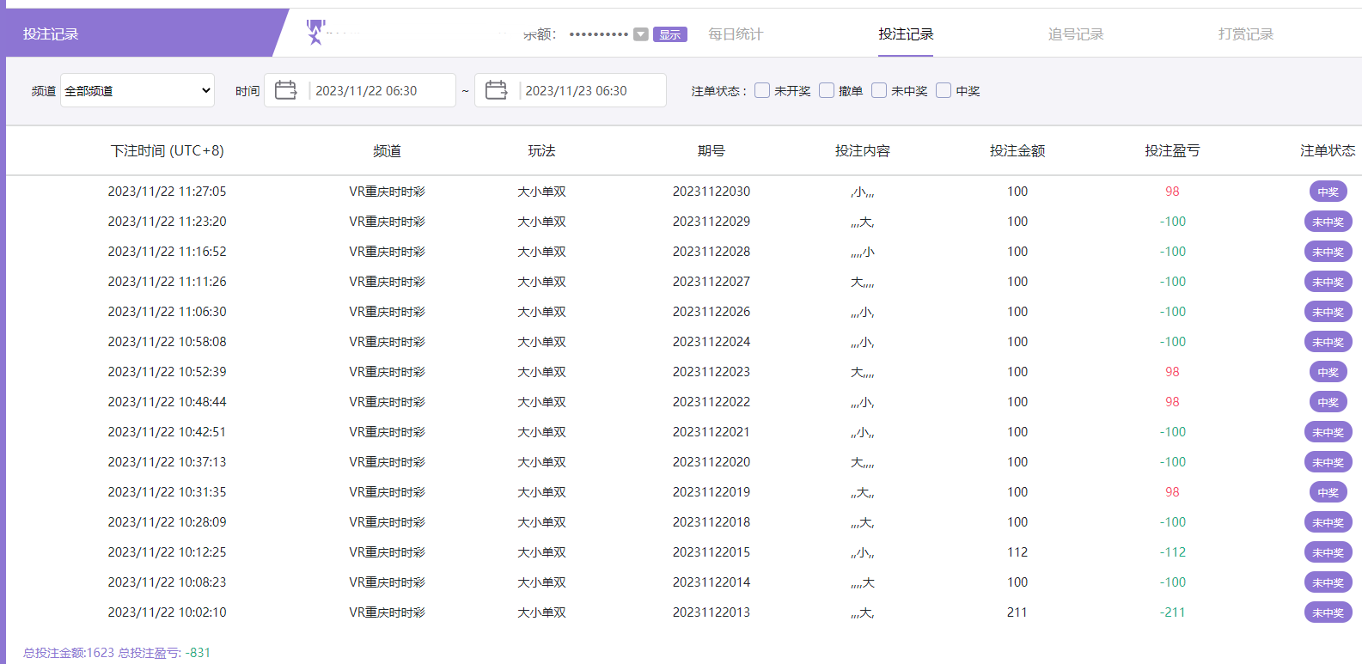Click period number 20231122024
1362x664 pixels.
click(x=712, y=342)
